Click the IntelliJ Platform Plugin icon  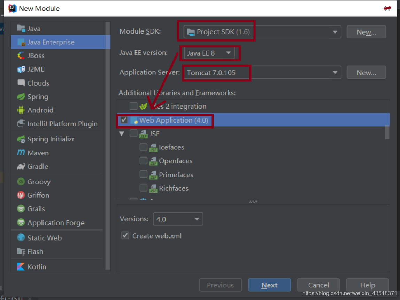(21, 124)
